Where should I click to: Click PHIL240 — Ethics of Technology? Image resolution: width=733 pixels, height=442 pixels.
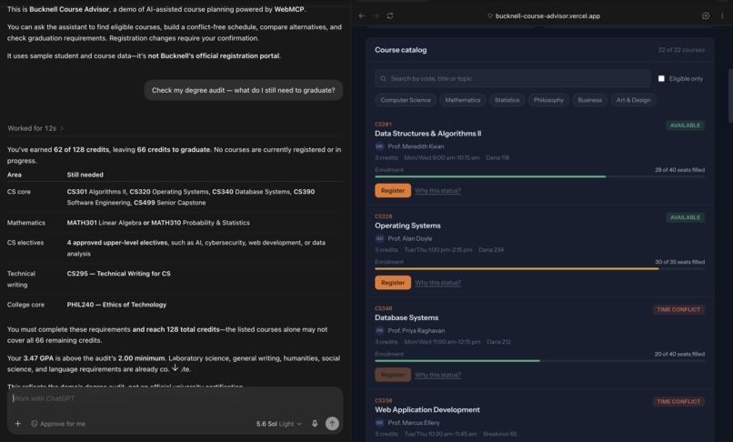tap(116, 305)
